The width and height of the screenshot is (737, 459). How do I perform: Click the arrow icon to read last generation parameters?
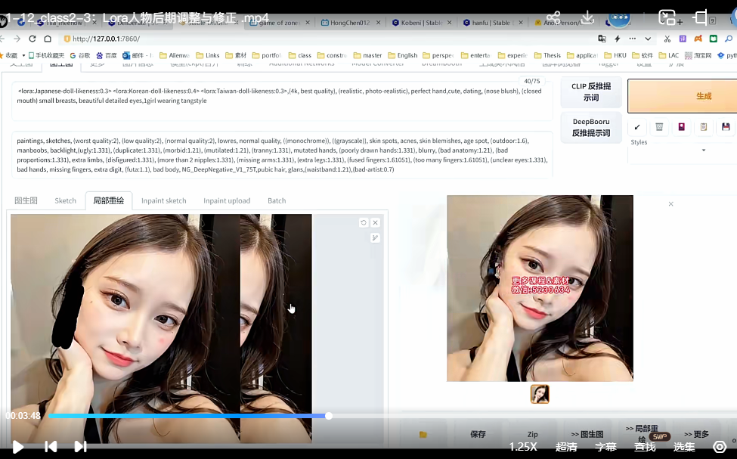pyautogui.click(x=637, y=127)
